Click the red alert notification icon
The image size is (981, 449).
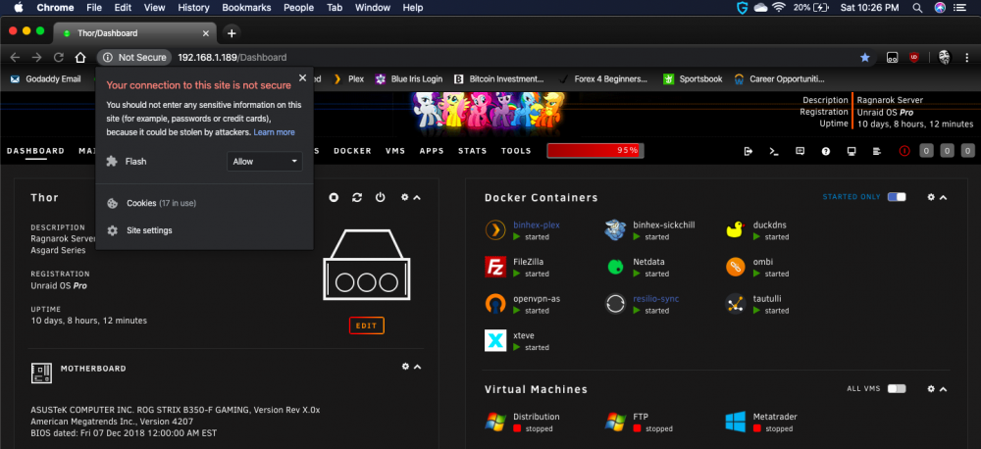tap(904, 151)
